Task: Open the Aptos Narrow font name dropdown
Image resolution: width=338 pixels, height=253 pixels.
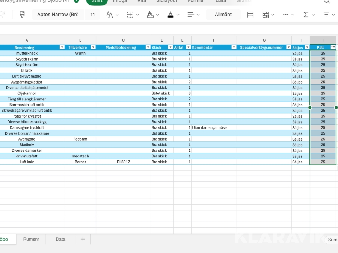Action: point(58,15)
